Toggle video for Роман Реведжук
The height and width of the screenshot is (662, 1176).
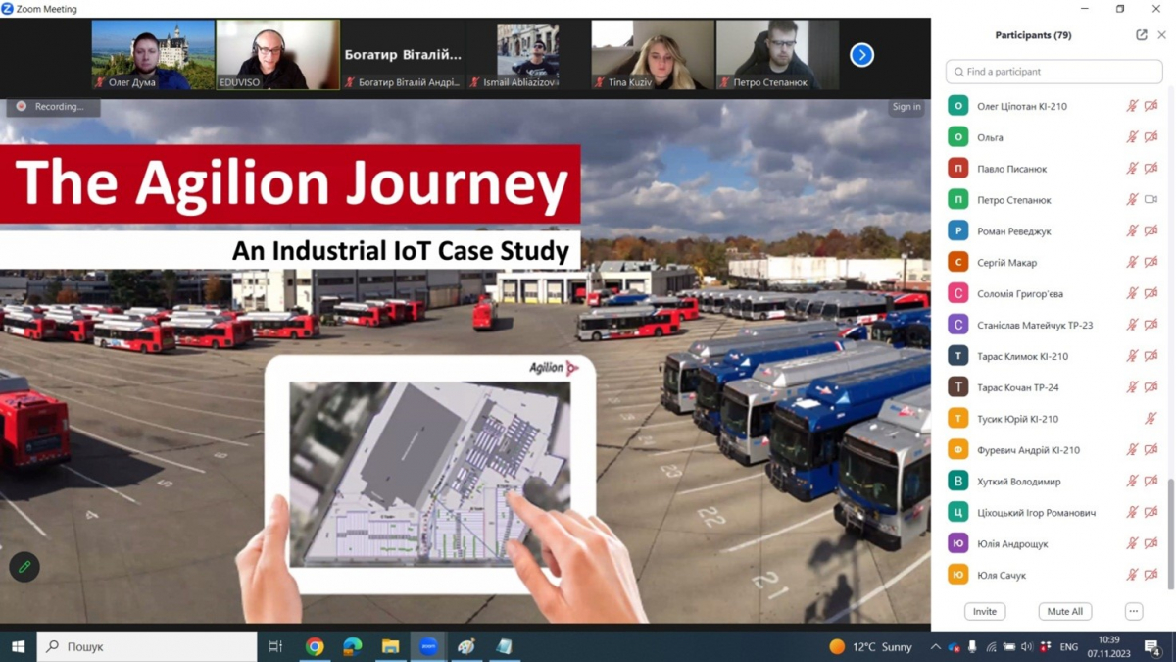[1151, 231]
